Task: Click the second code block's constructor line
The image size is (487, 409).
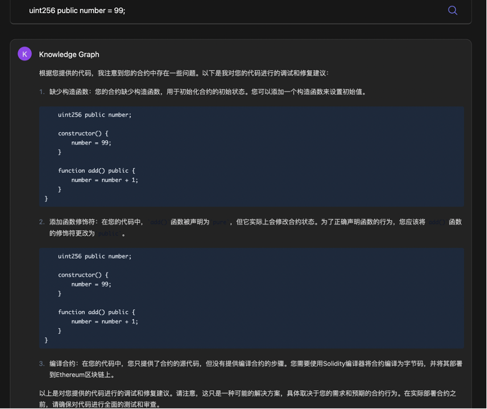Action: click(x=83, y=275)
